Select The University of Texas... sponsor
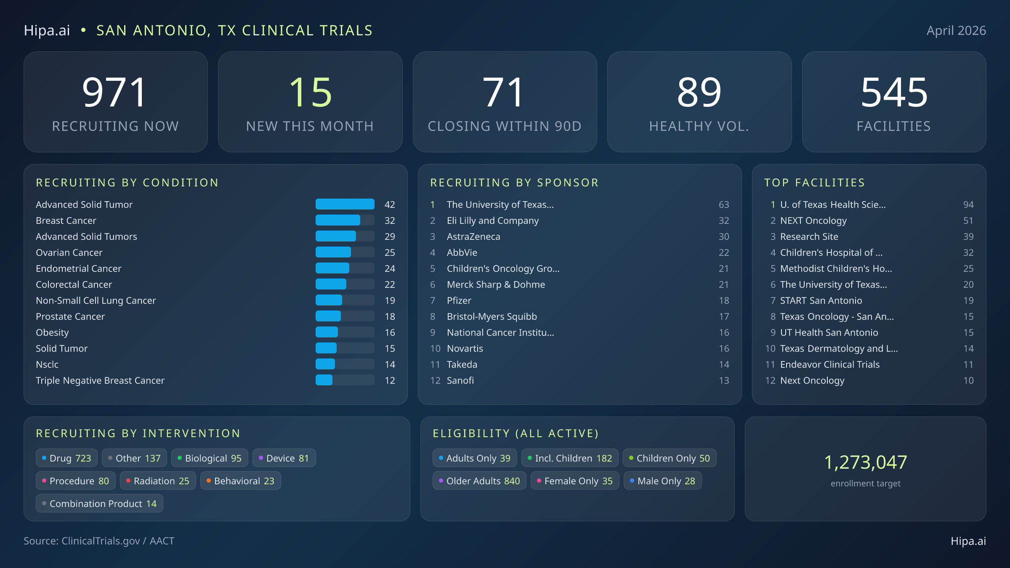Screen dimensions: 1010x568 (579, 204)
